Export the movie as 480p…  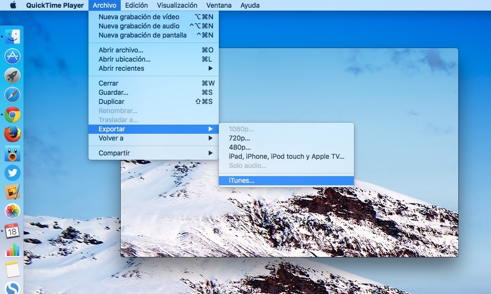tap(286, 147)
